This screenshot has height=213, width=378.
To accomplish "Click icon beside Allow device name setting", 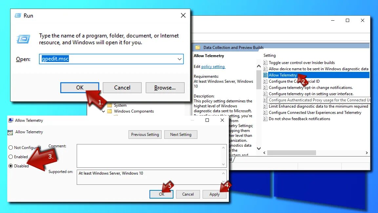I will point(266,69).
